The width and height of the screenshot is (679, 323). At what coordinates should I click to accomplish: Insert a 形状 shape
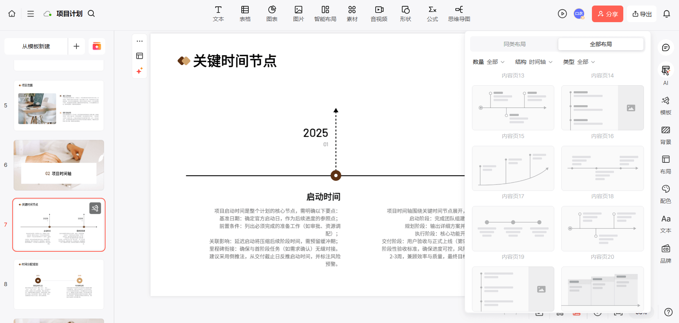pos(406,14)
